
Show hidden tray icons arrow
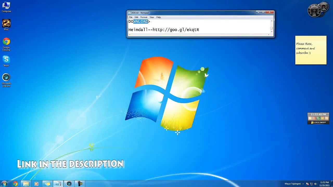(x=303, y=184)
